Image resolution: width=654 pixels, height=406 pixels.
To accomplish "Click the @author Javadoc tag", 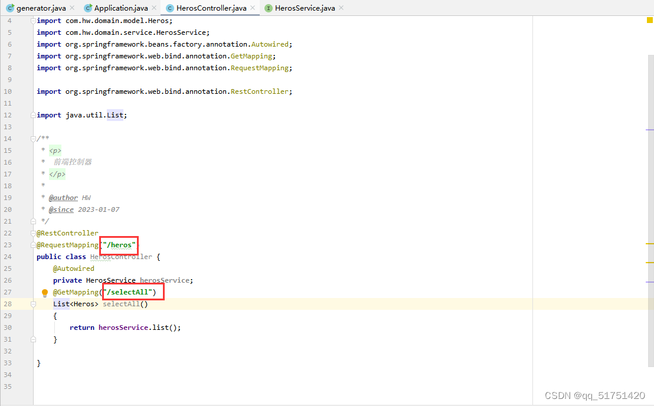I will point(63,198).
